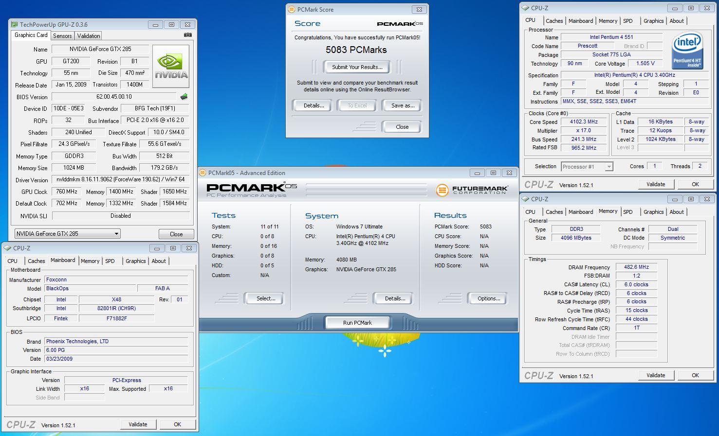Click Validate in CPU-Z CPU window
The width and height of the screenshot is (719, 436).
pyautogui.click(x=656, y=184)
